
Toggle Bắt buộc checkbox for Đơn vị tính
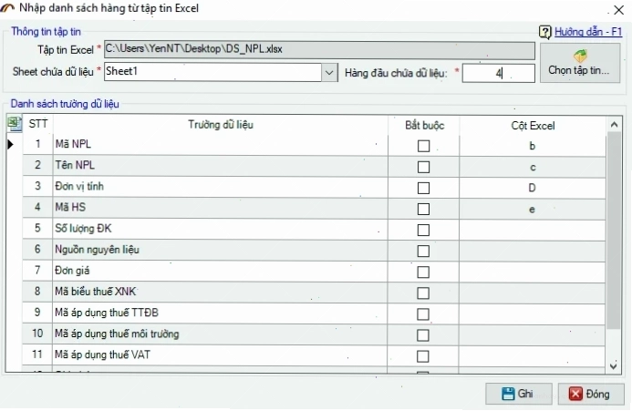pos(423,188)
